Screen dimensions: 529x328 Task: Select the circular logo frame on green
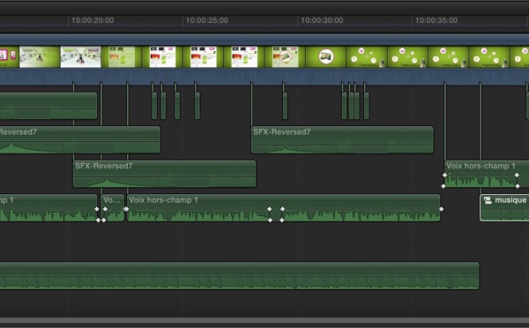pos(326,57)
